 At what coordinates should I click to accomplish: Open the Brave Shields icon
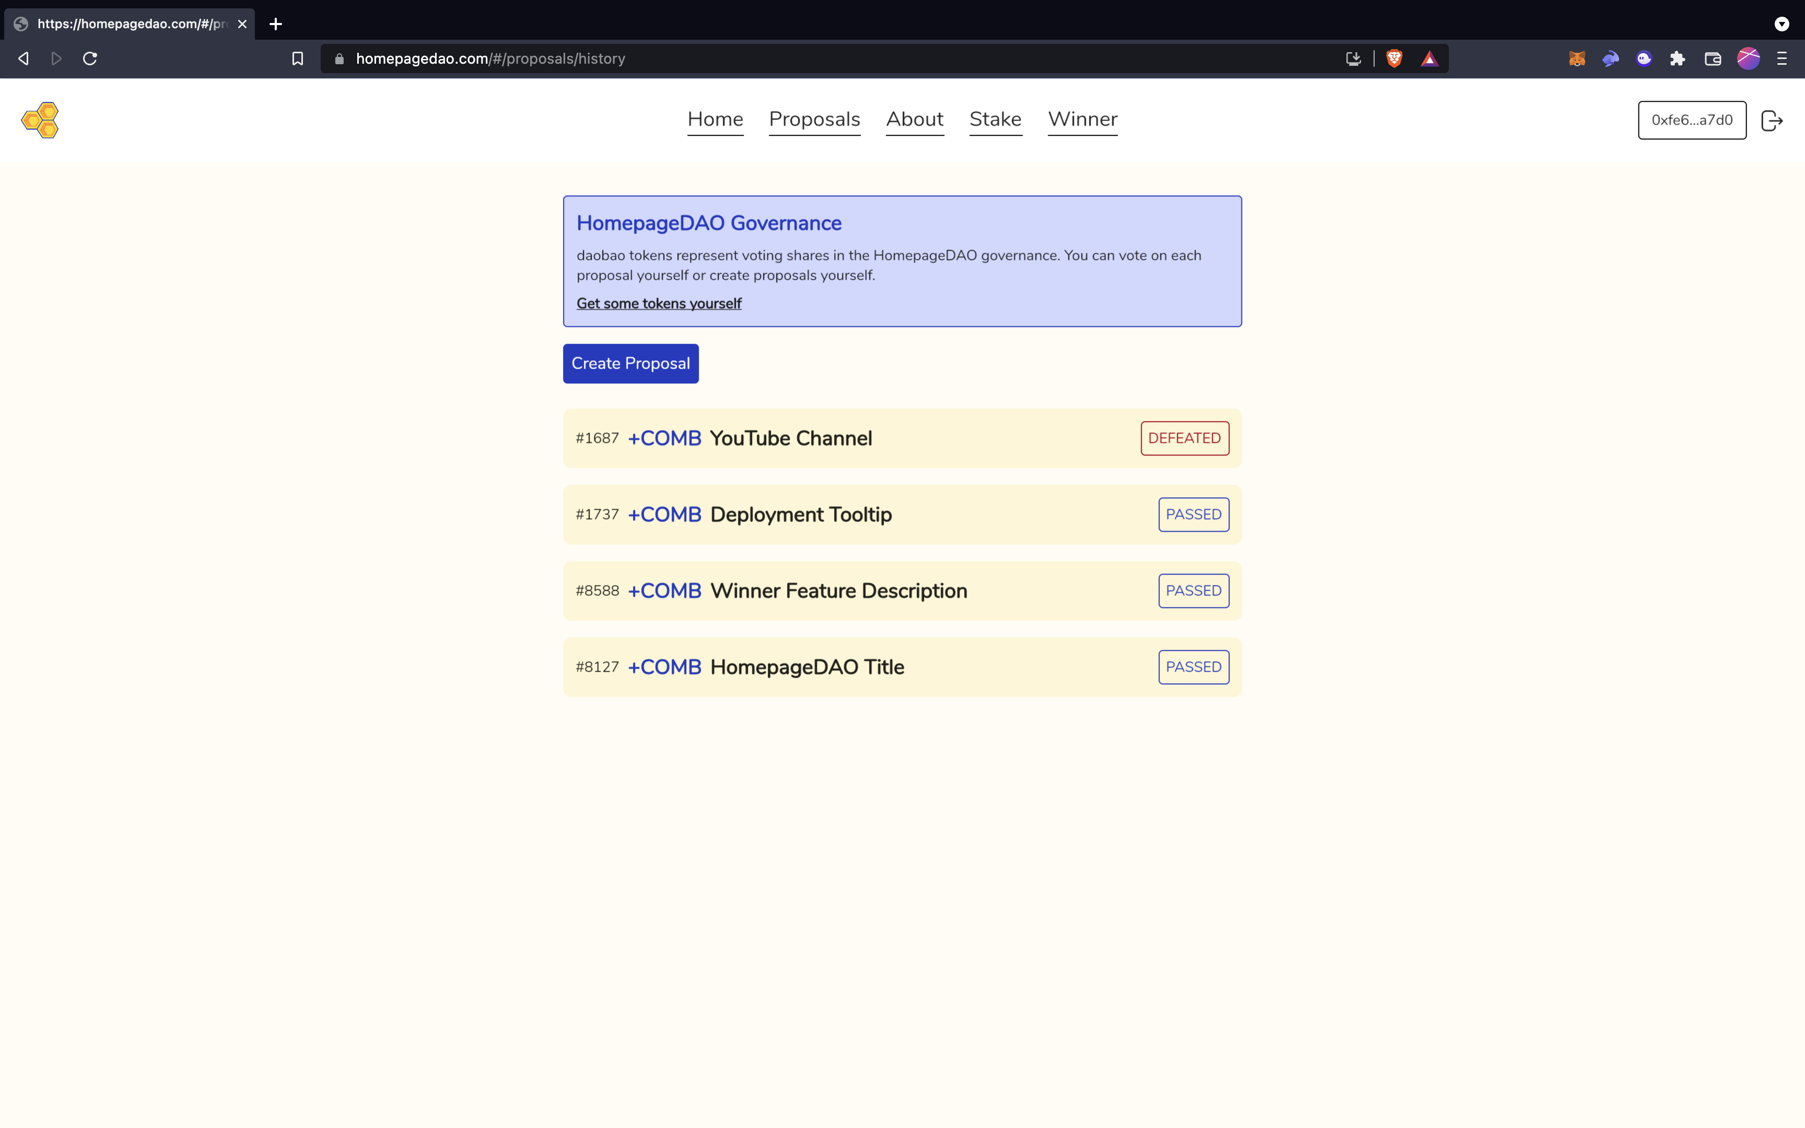point(1393,58)
